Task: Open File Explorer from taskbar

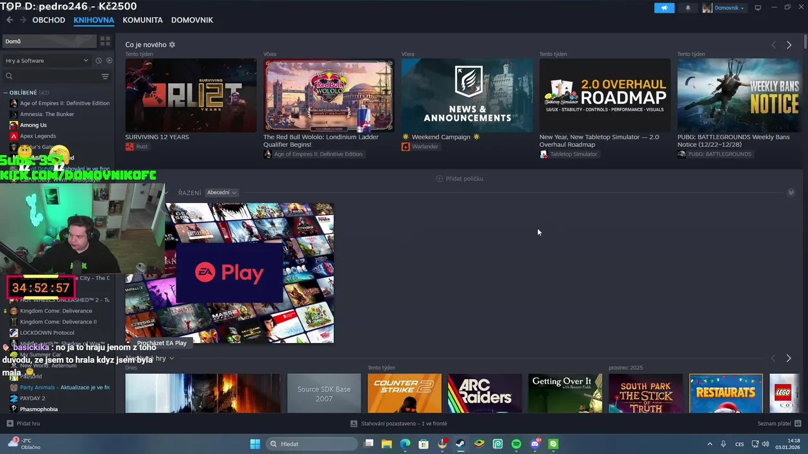Action: pos(387,444)
